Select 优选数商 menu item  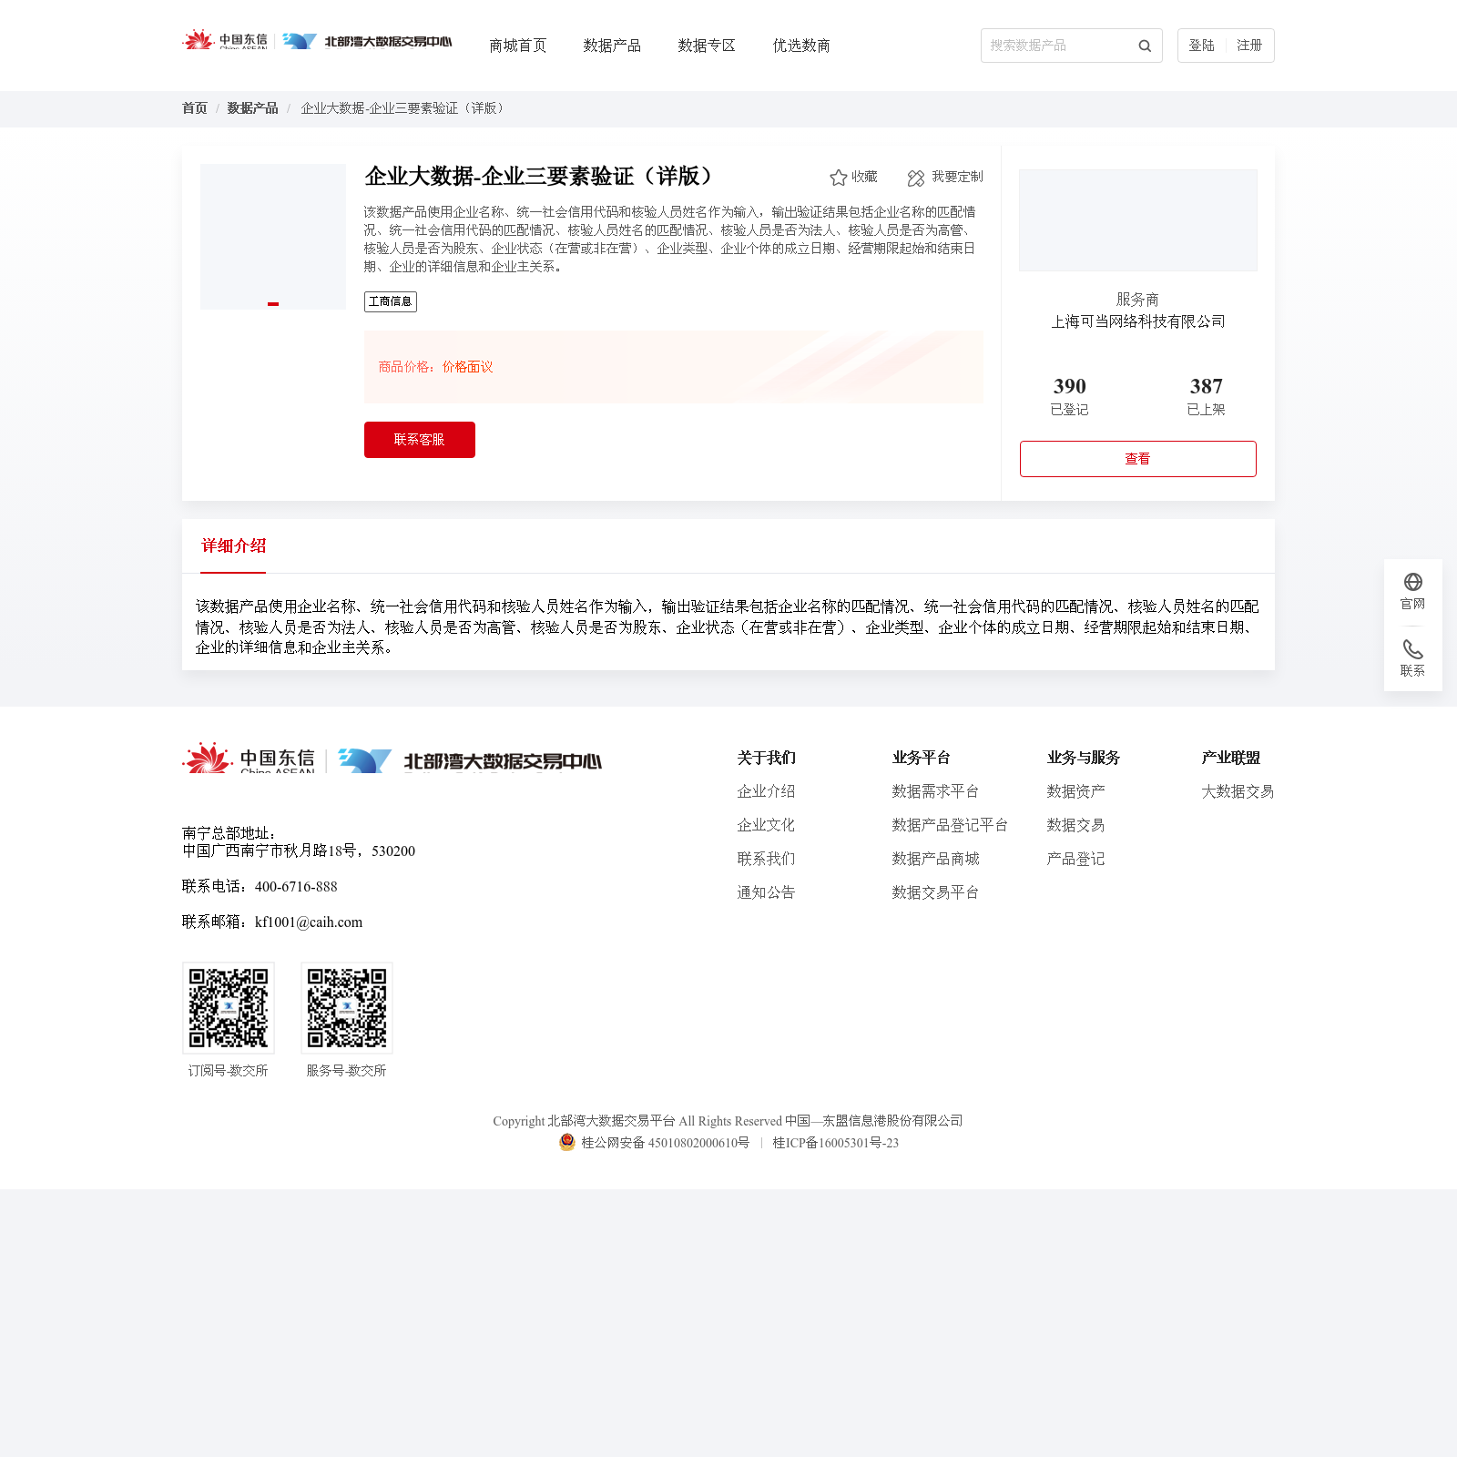tap(801, 46)
